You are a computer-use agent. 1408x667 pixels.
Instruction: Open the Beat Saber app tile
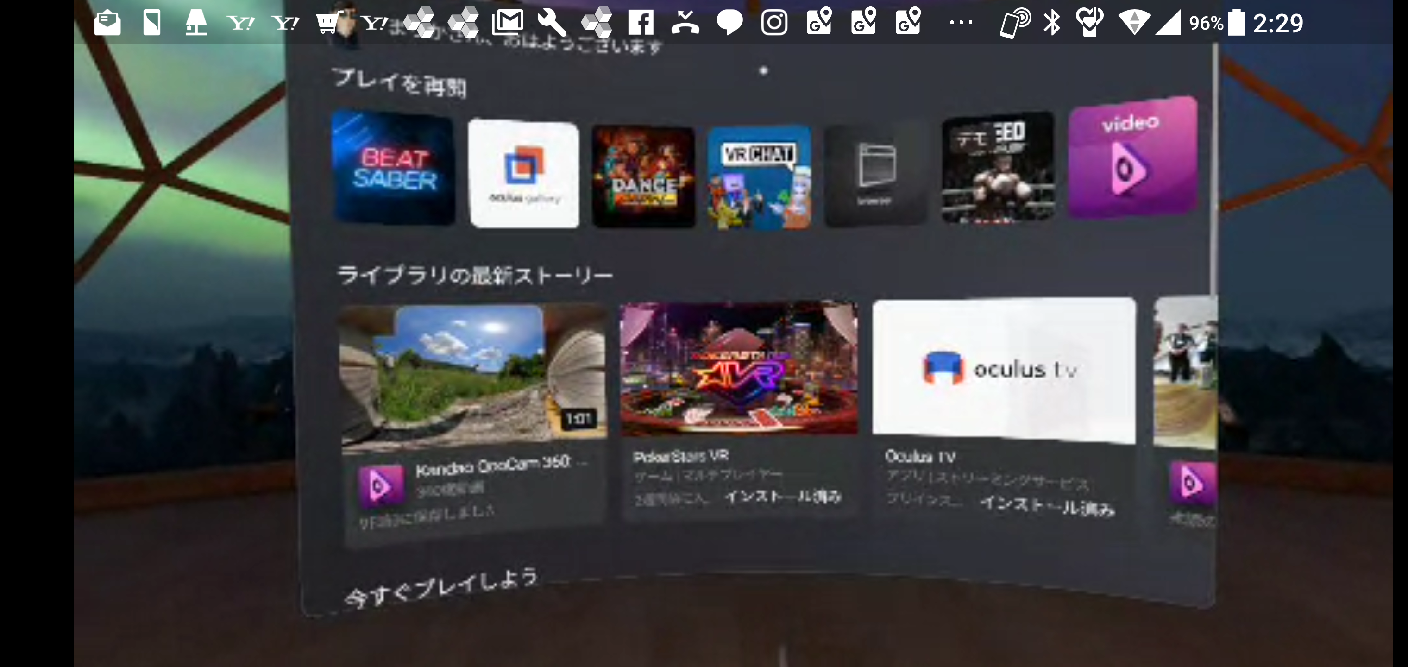click(x=394, y=168)
